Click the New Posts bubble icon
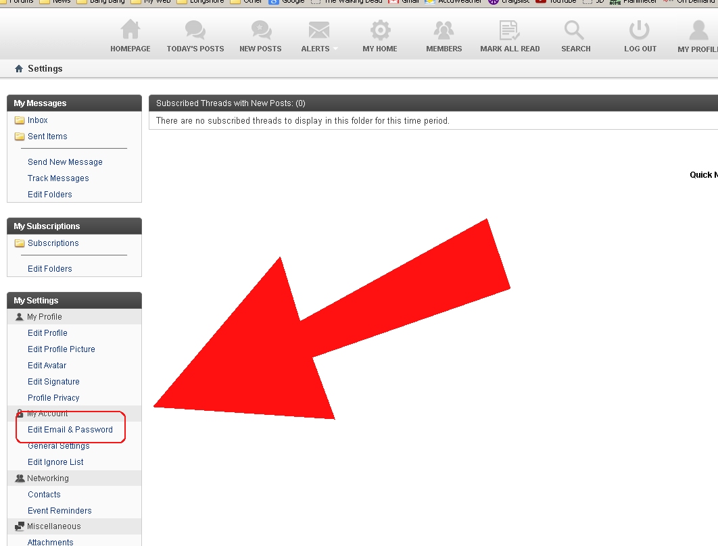The height and width of the screenshot is (546, 718). click(260, 30)
